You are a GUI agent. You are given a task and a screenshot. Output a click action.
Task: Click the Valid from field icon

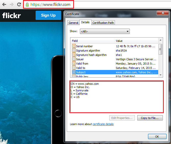click(74, 64)
